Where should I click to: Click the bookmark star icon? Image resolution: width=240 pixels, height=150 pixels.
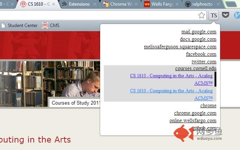point(201,15)
